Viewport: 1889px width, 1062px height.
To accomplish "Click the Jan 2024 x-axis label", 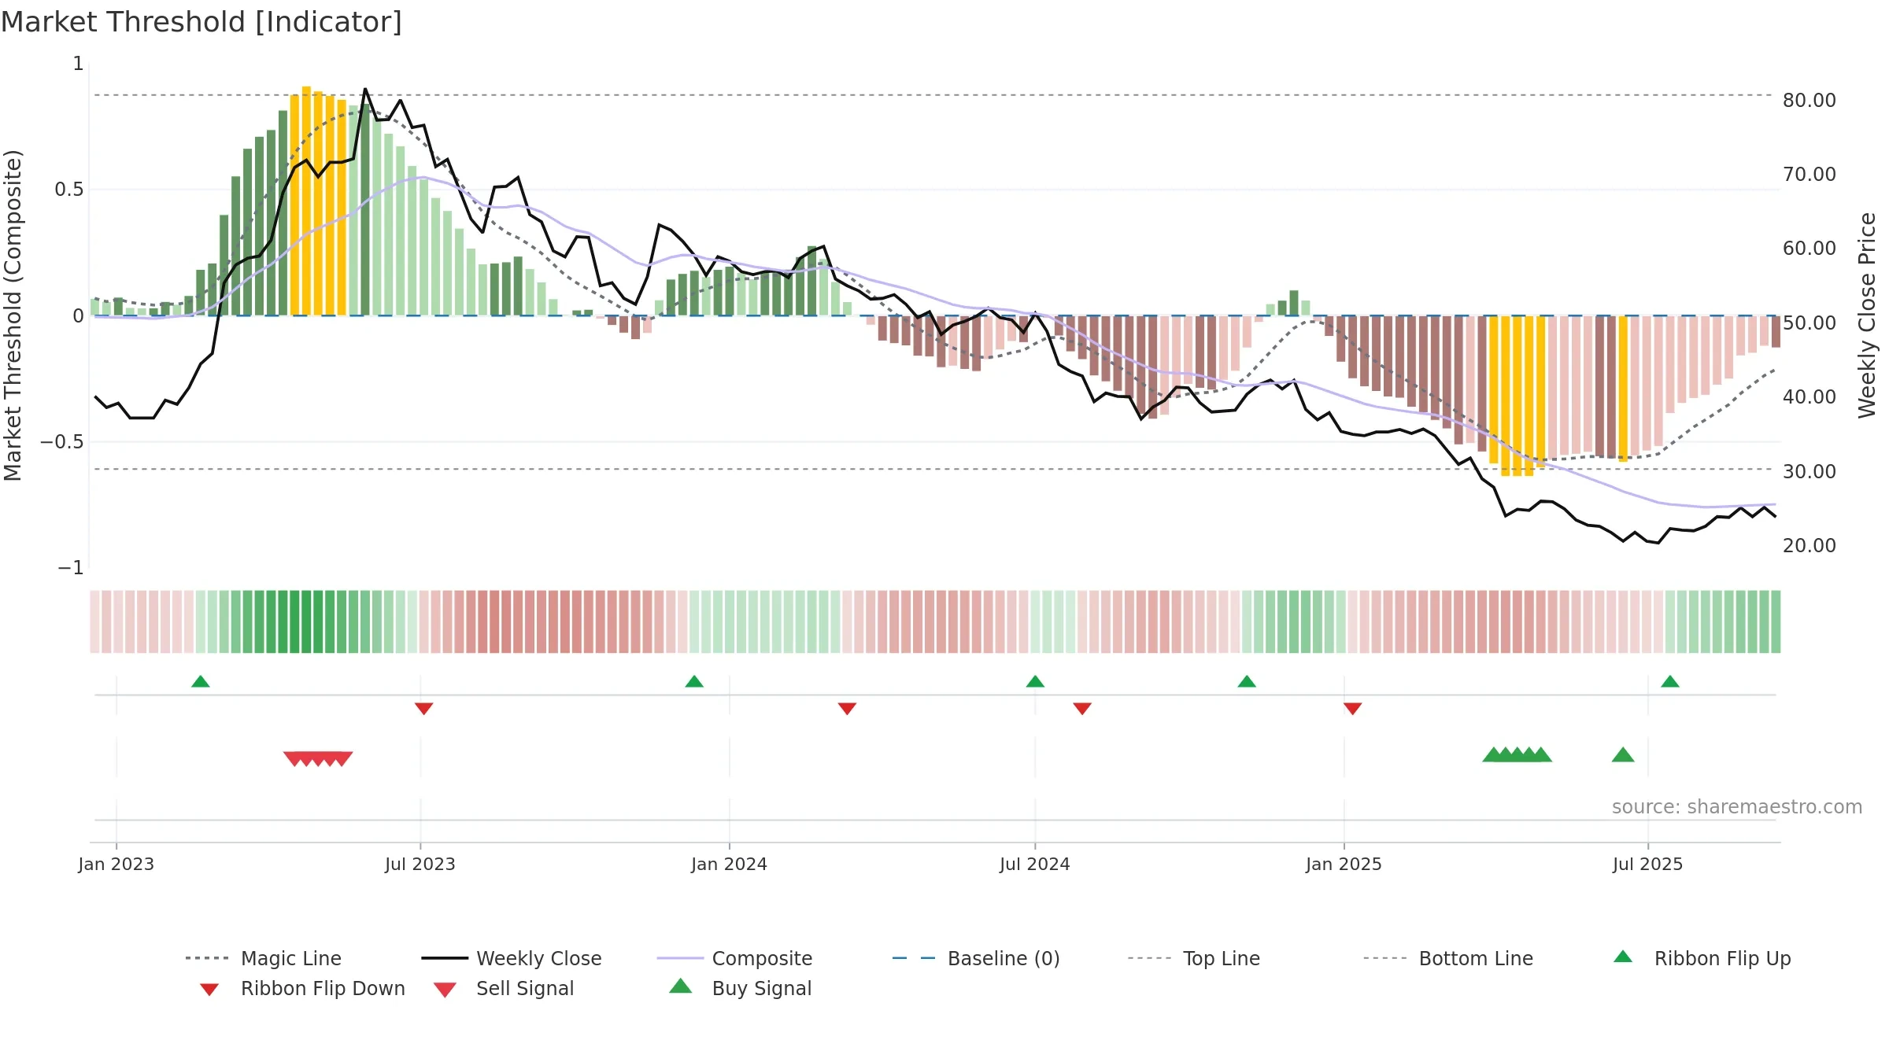I will point(730,864).
